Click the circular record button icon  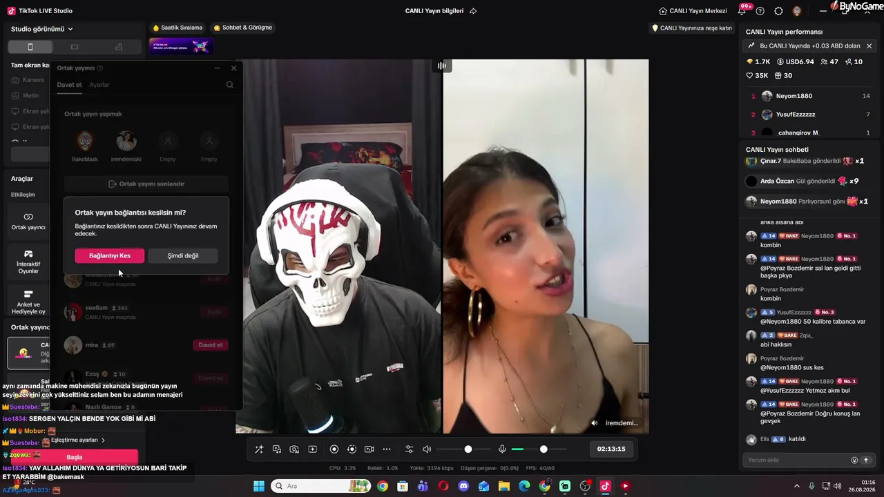click(x=334, y=449)
